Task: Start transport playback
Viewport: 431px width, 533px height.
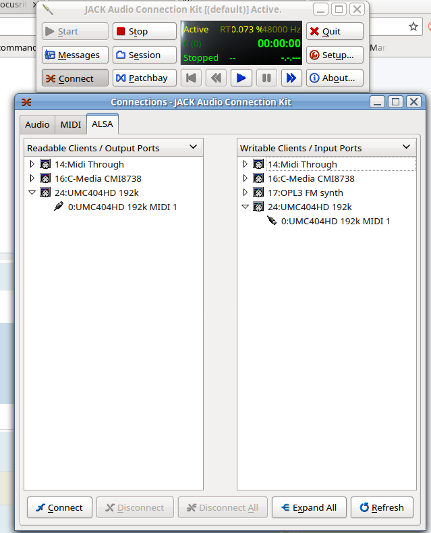Action: pos(241,78)
